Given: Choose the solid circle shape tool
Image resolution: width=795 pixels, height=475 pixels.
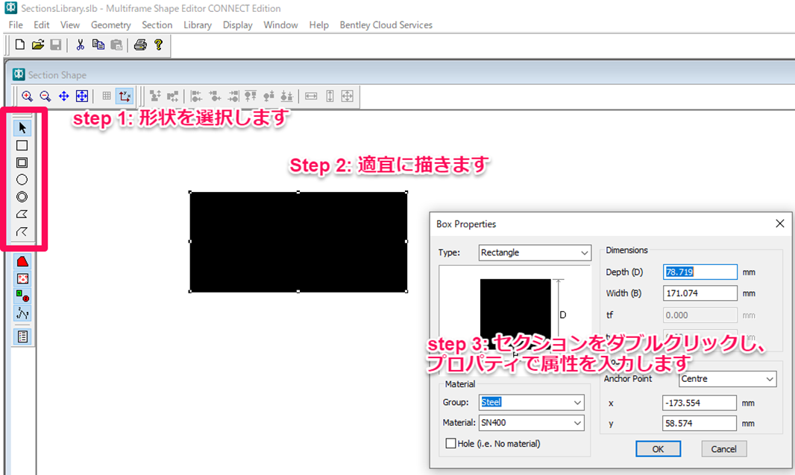Looking at the screenshot, I should pos(22,179).
